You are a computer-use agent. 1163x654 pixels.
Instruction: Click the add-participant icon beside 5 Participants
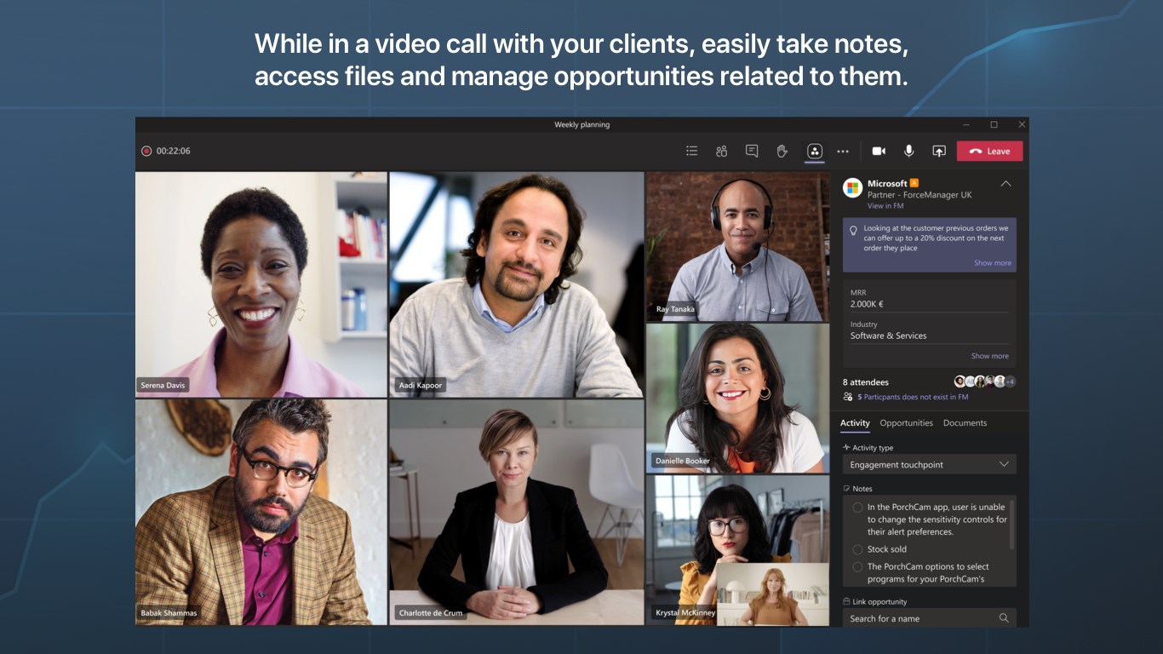(x=848, y=397)
